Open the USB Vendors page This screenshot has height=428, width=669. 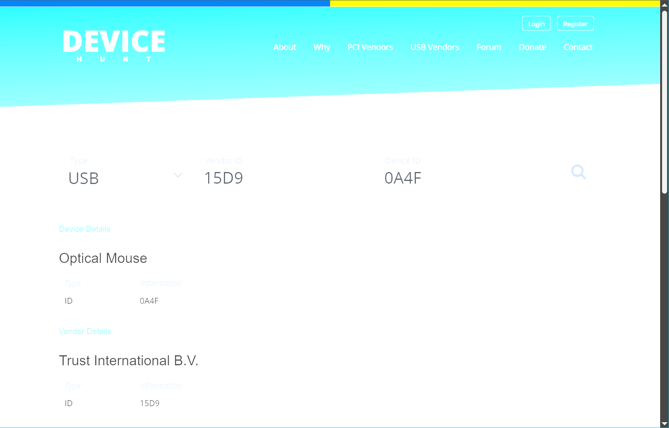coord(435,47)
